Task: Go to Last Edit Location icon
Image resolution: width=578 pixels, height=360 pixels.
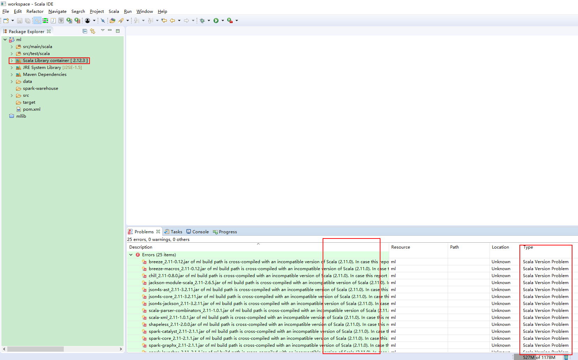Action: click(x=164, y=21)
